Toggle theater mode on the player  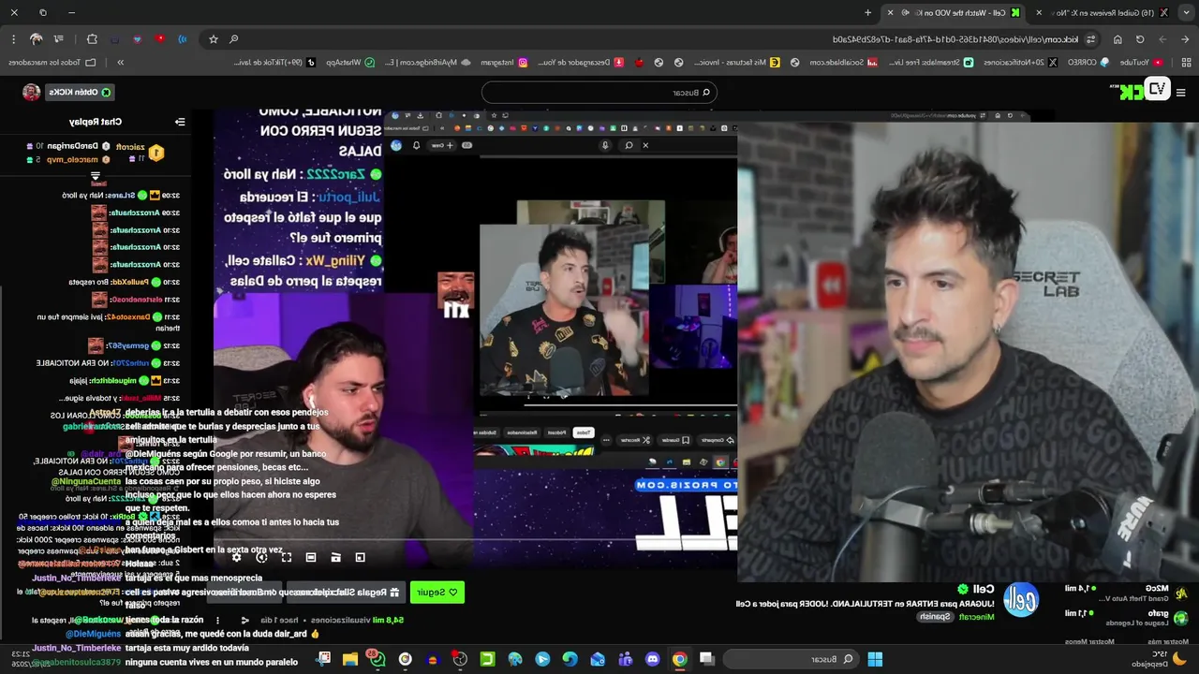click(311, 557)
